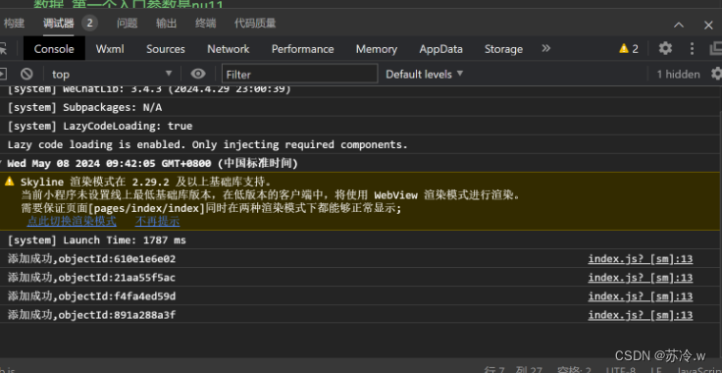Select the 代码质量 panel tab
This screenshot has height=373, width=722.
[x=255, y=23]
